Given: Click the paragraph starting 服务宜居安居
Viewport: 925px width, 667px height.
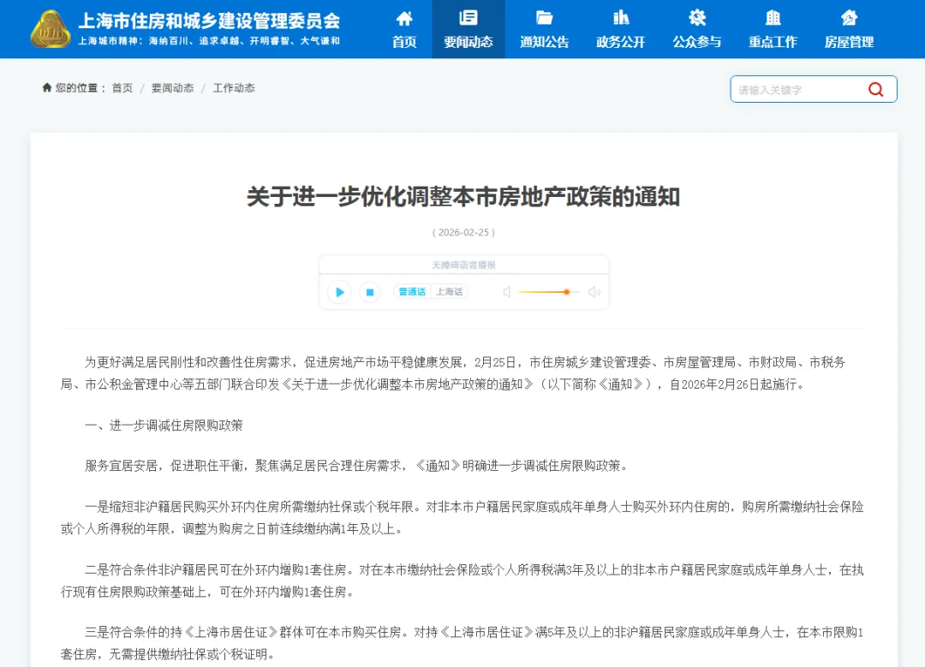Looking at the screenshot, I should (x=357, y=466).
